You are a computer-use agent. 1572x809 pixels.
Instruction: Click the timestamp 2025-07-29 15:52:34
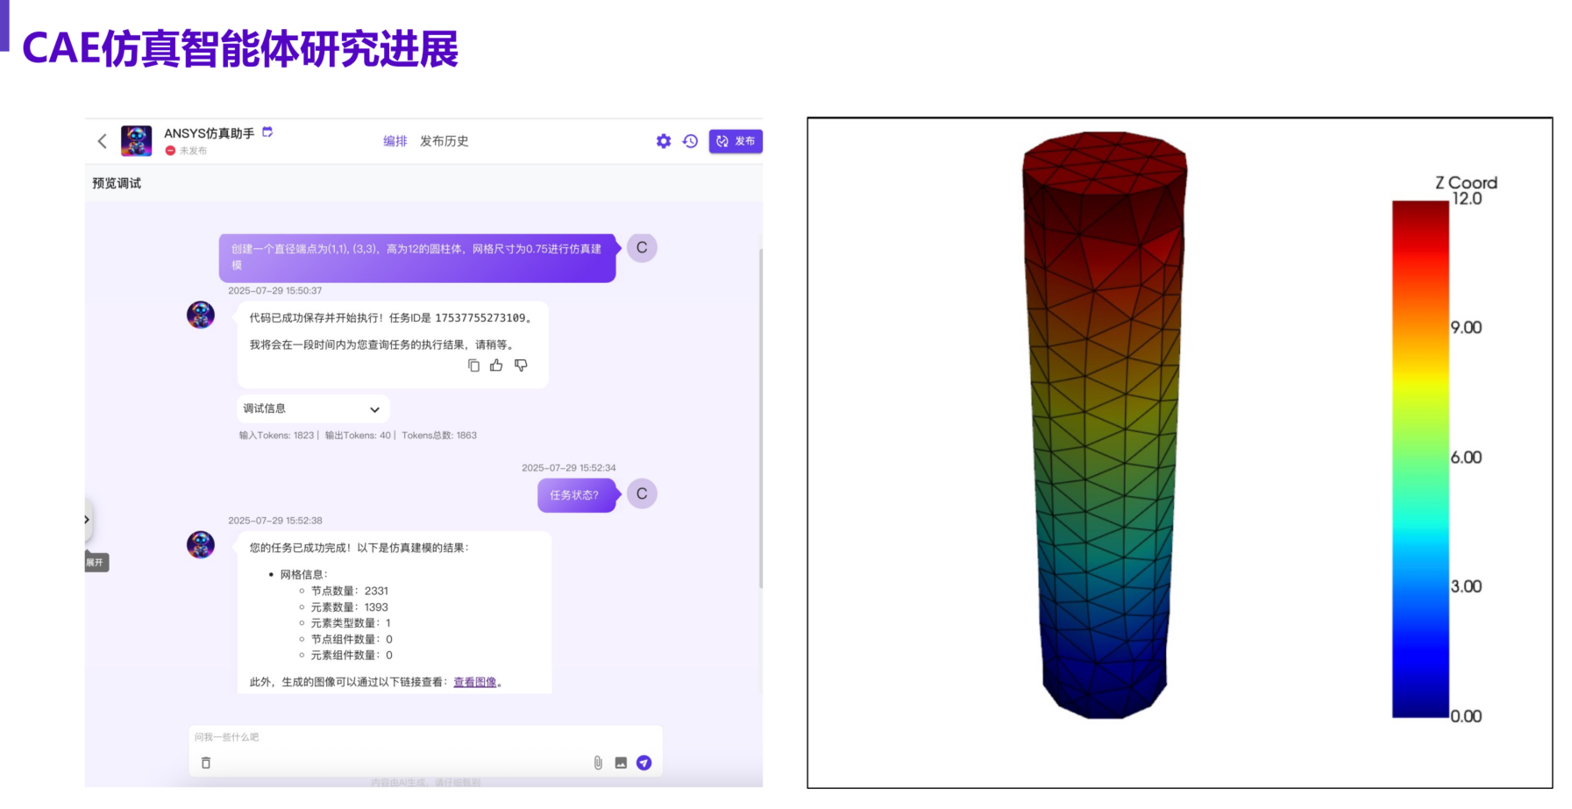569,468
